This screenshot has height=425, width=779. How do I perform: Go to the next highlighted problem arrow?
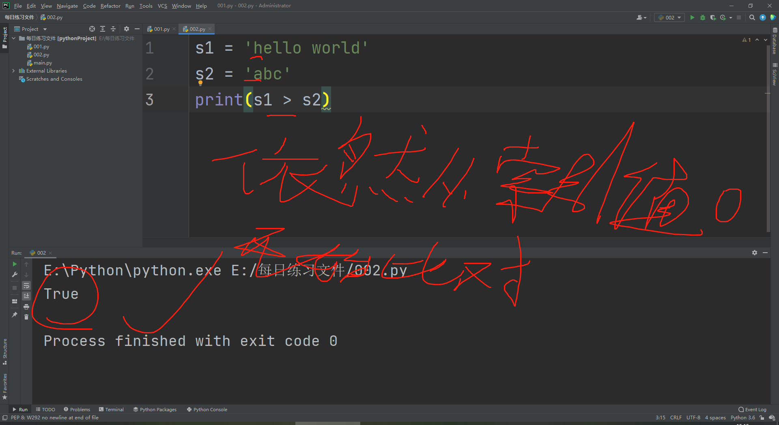pyautogui.click(x=766, y=40)
